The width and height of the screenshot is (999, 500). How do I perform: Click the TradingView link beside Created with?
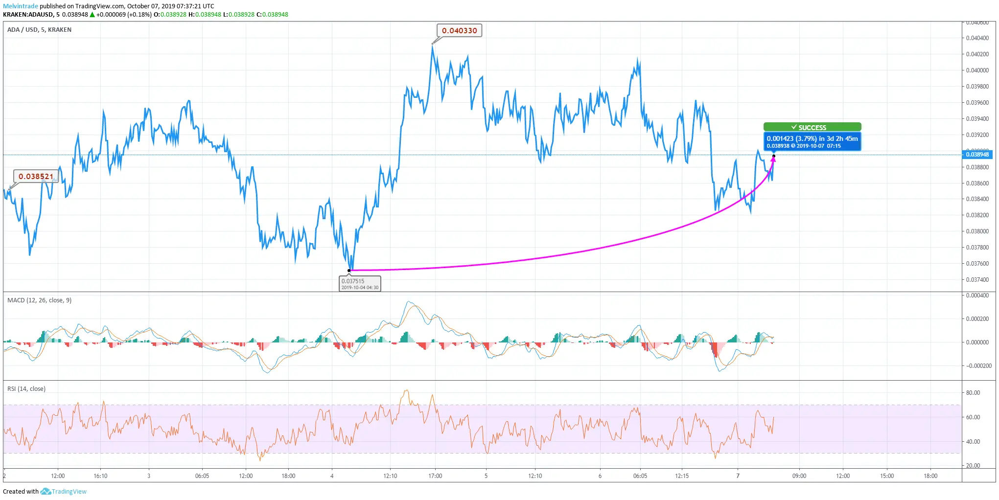point(69,491)
